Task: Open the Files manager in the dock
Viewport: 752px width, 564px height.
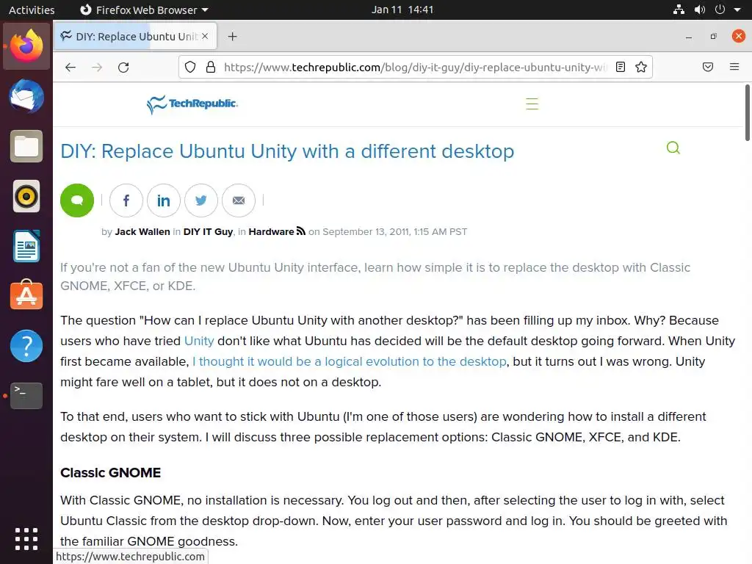Action: [x=26, y=146]
